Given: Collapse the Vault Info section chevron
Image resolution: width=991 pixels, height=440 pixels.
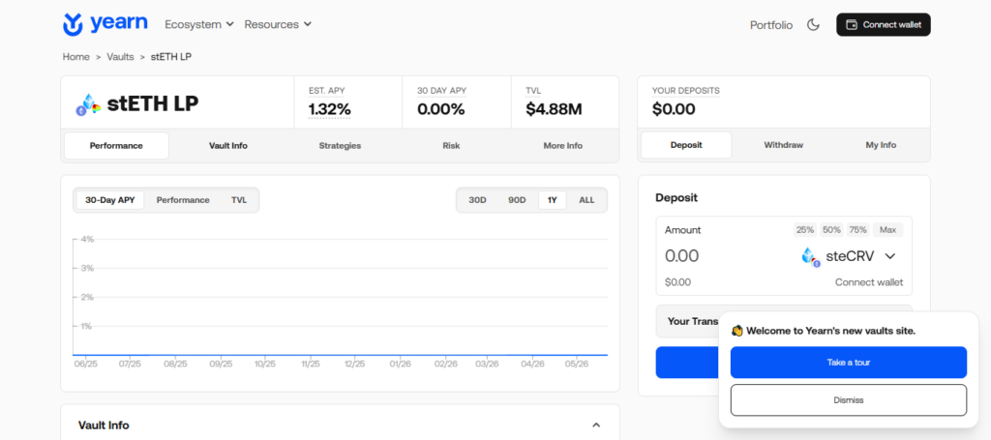Looking at the screenshot, I should coord(596,425).
